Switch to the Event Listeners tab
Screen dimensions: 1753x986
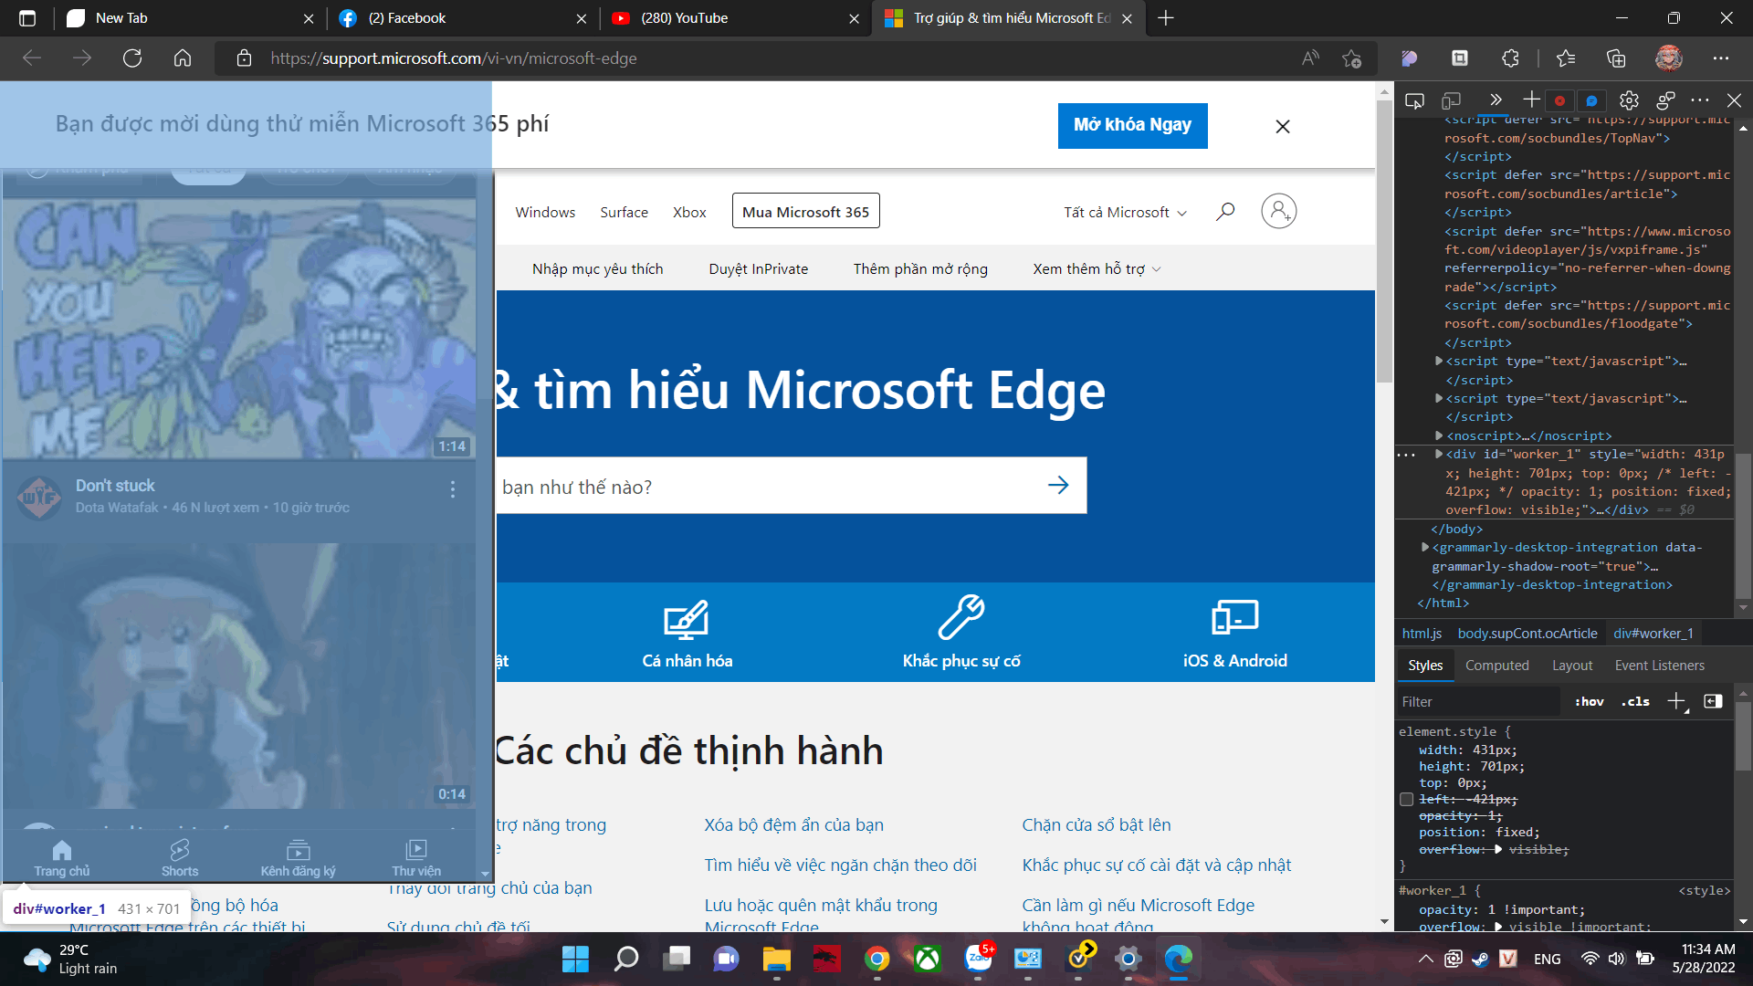tap(1659, 666)
